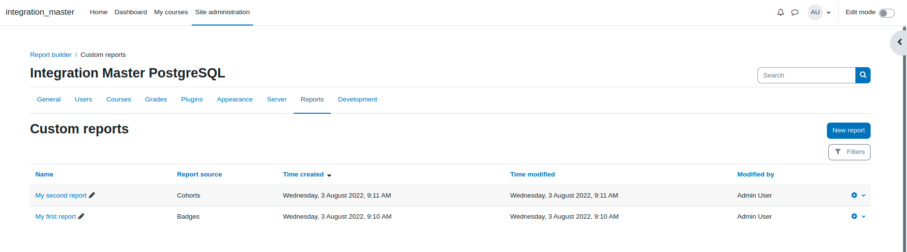Screen dimensions: 907x252
Task: Create a New report
Action: [x=848, y=130]
